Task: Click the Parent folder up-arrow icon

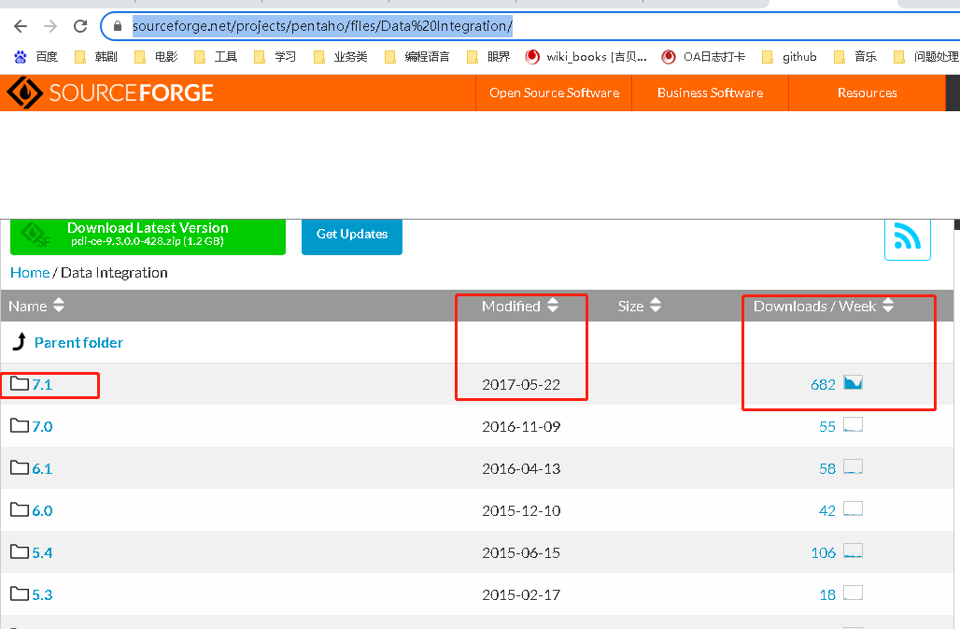Action: [20, 342]
